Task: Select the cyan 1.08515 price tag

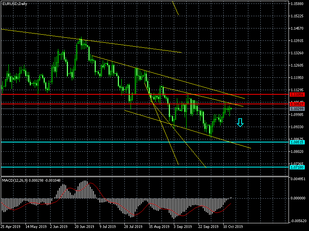Action: [x=297, y=142]
